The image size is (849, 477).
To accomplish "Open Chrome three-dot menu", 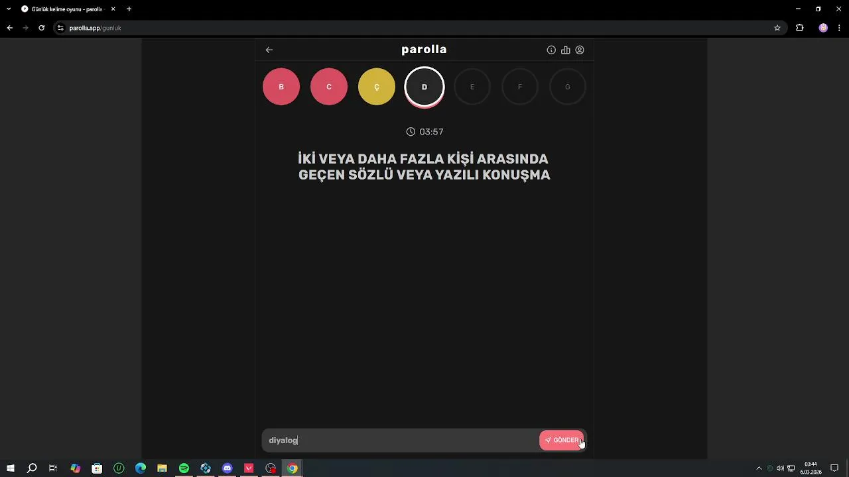I will (x=840, y=28).
